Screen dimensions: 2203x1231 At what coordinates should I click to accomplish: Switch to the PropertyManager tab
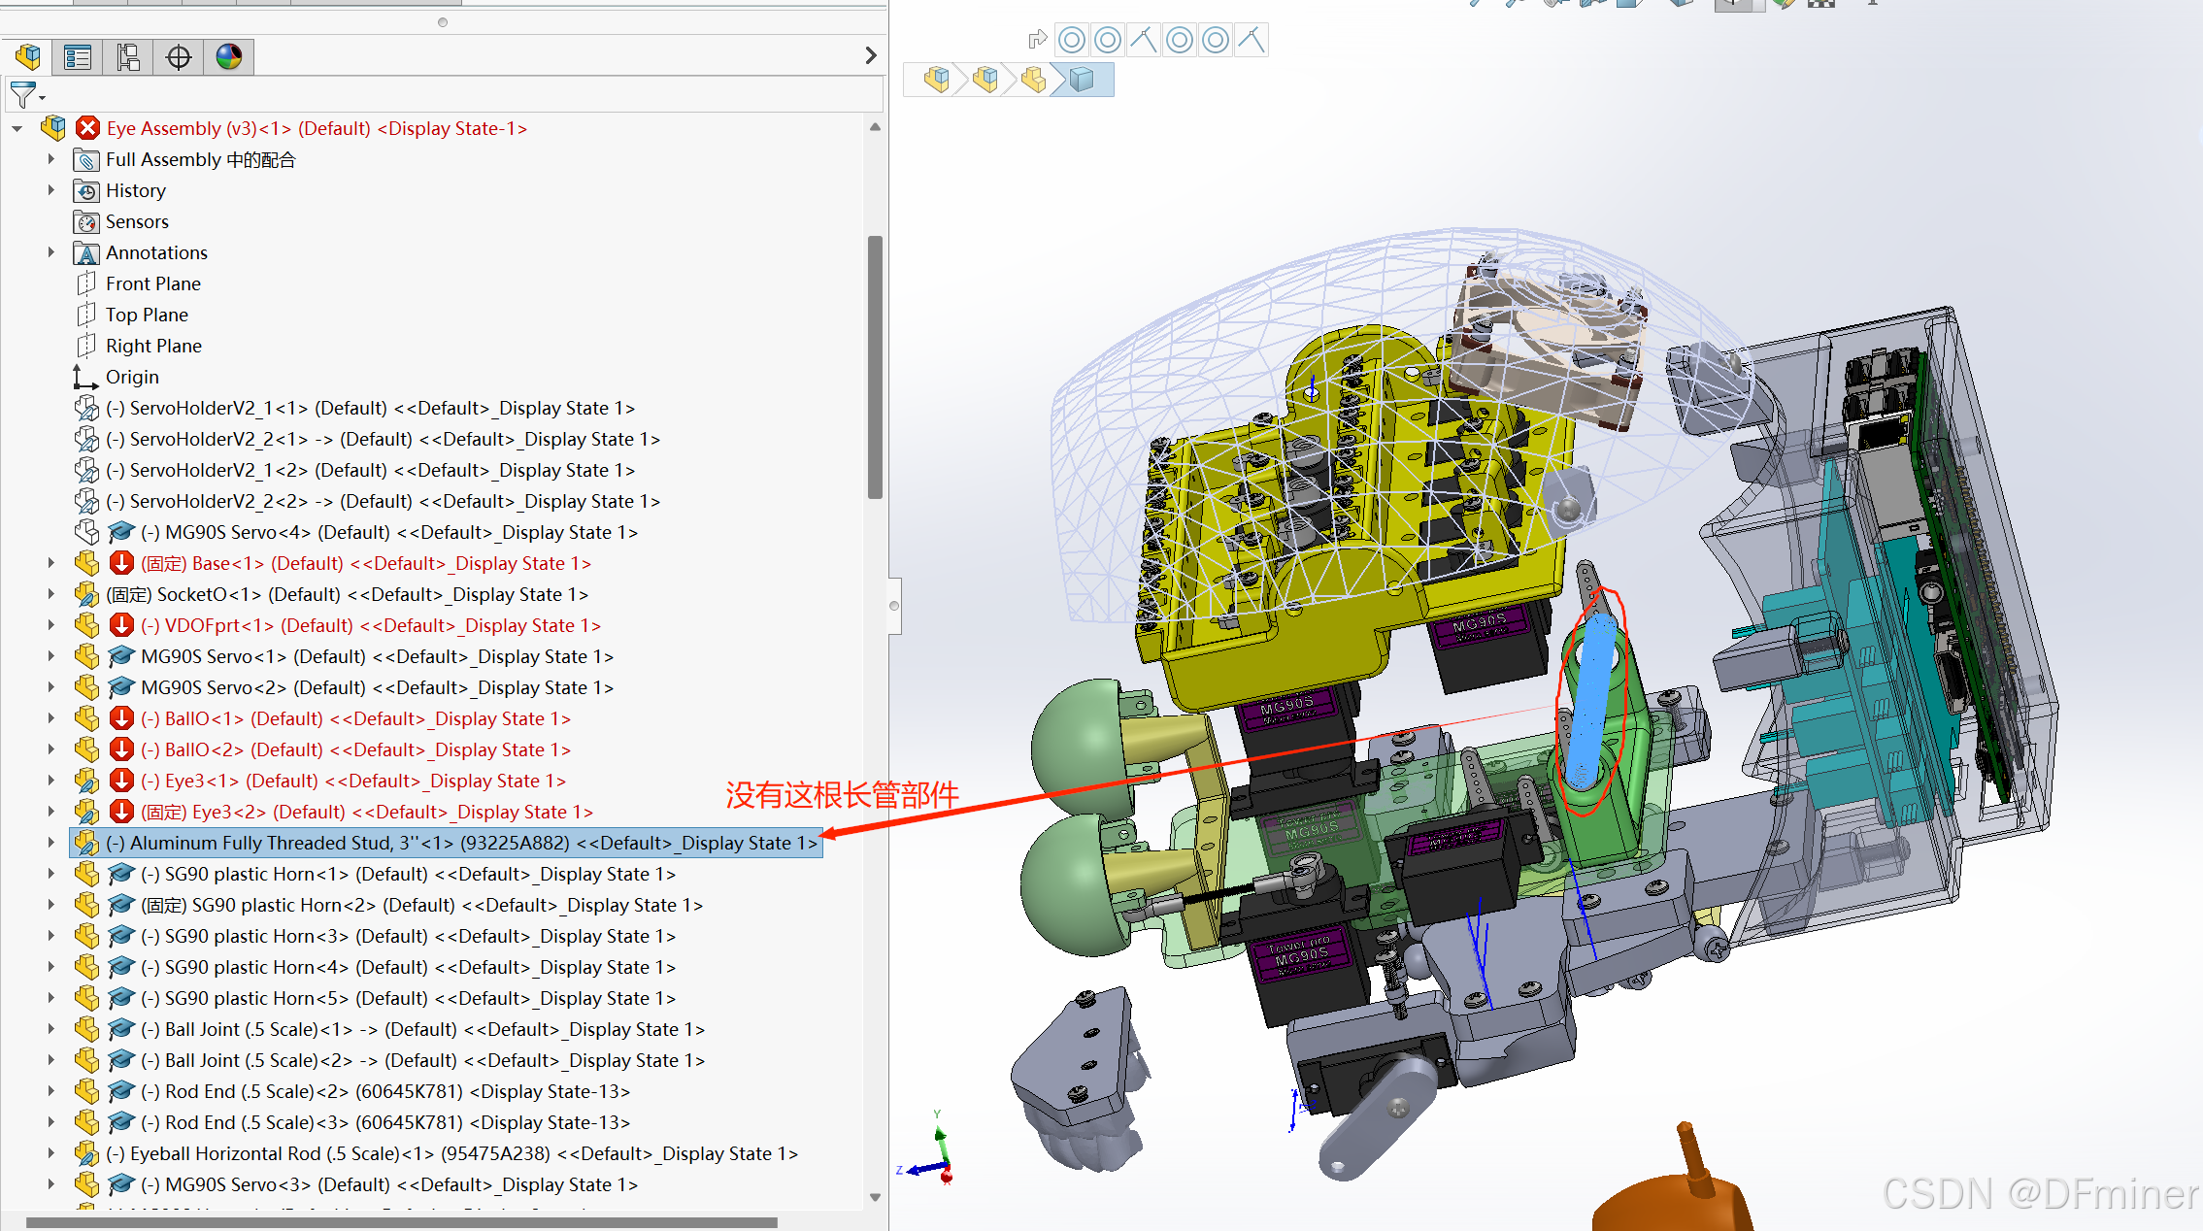pyautogui.click(x=78, y=57)
